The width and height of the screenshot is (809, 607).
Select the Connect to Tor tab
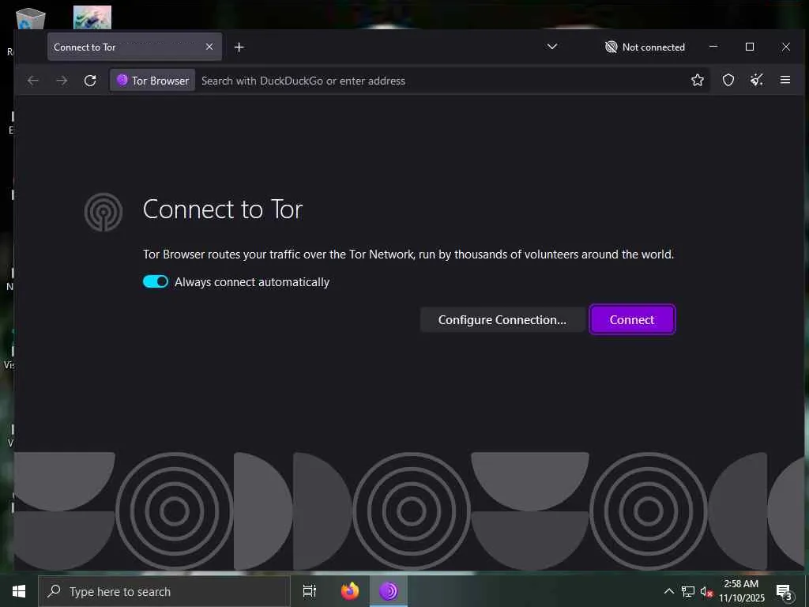coord(134,47)
